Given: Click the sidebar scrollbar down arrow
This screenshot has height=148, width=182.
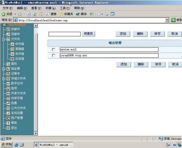Looking at the screenshot, I should tap(36, 133).
